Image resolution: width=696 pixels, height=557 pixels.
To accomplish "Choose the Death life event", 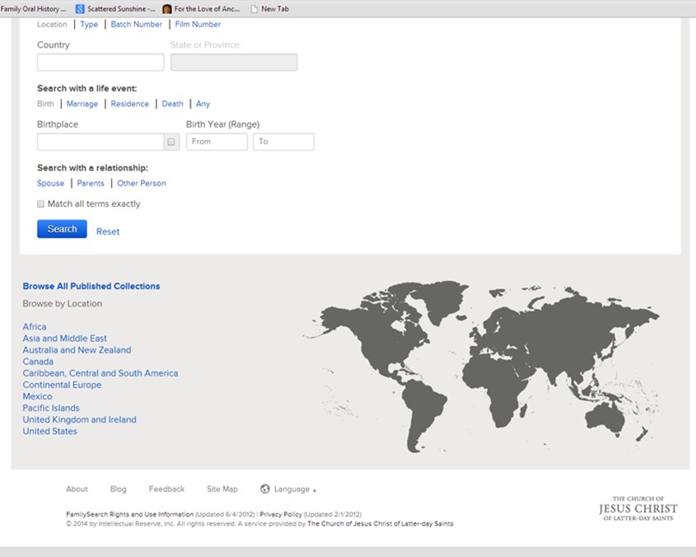I will [x=172, y=104].
